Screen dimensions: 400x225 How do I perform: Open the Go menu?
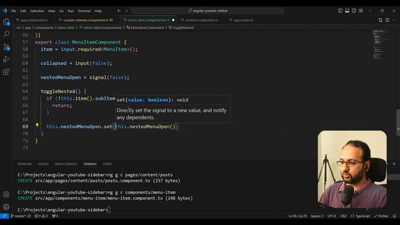coord(61,11)
